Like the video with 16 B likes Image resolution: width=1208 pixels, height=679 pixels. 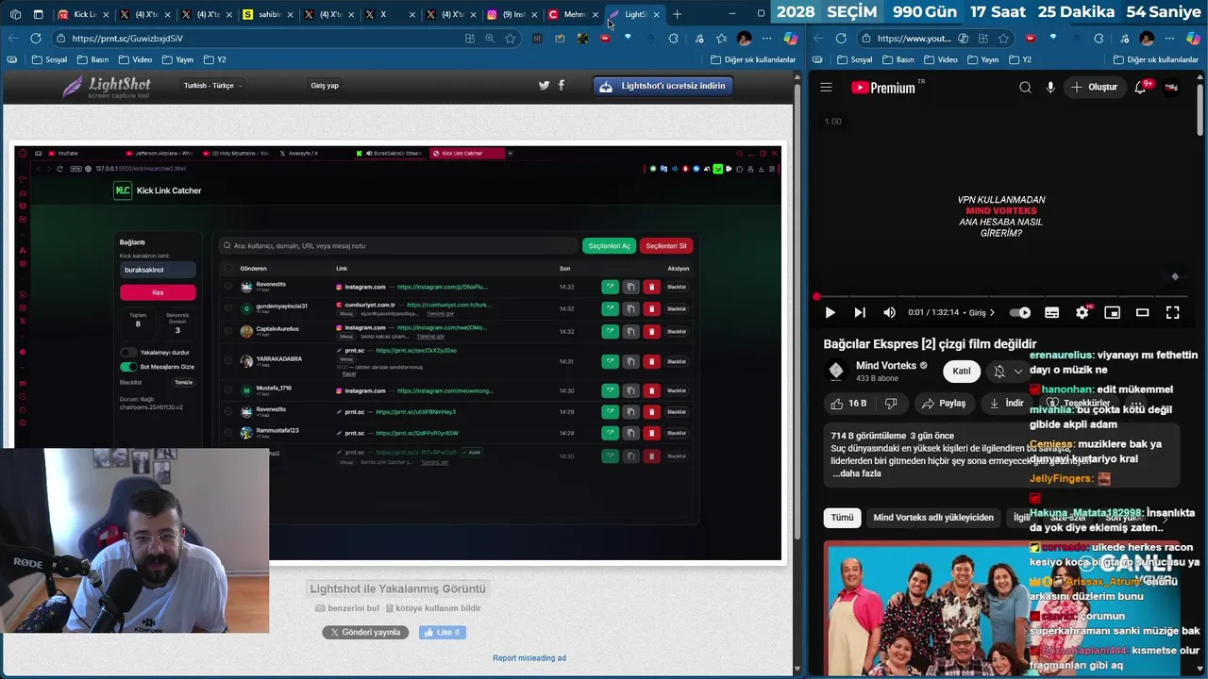pos(847,403)
